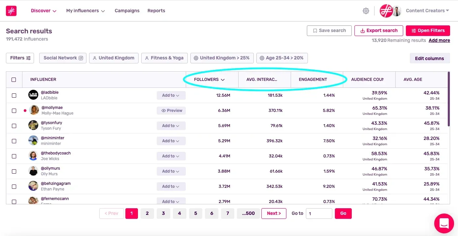Expand the Discover menu

[x=44, y=11]
